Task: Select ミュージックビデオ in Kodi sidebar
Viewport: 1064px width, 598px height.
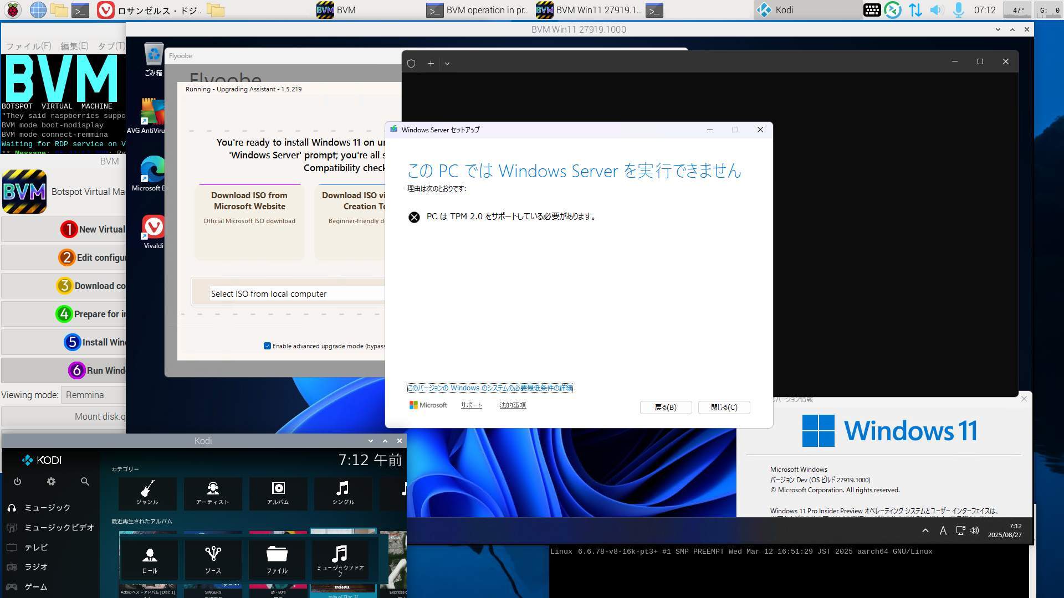Action: pos(59,528)
